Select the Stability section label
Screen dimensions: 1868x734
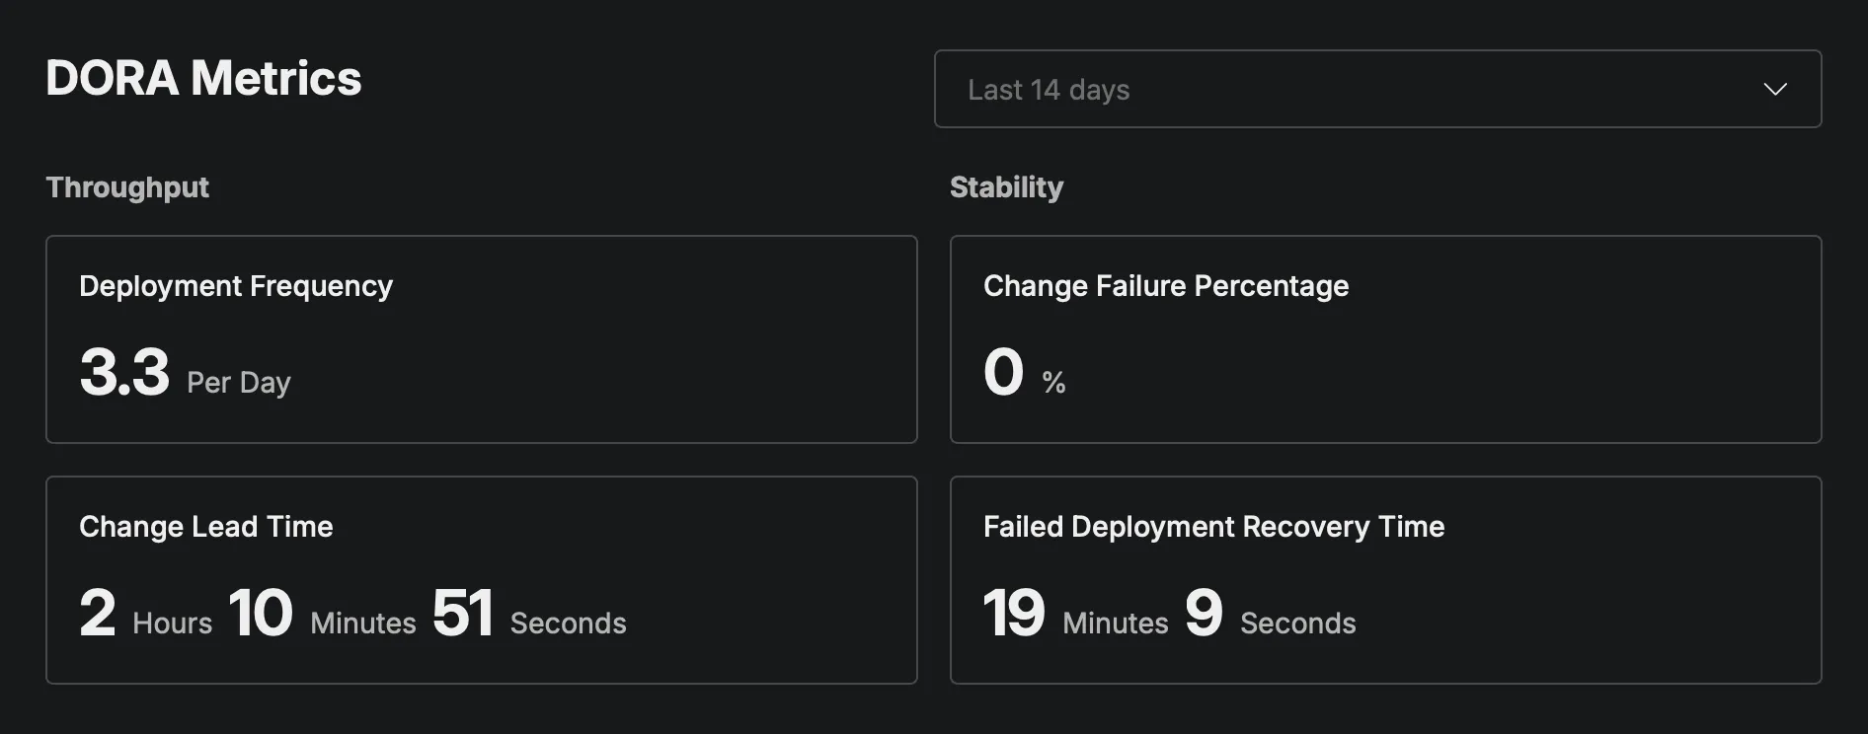tap(1006, 187)
